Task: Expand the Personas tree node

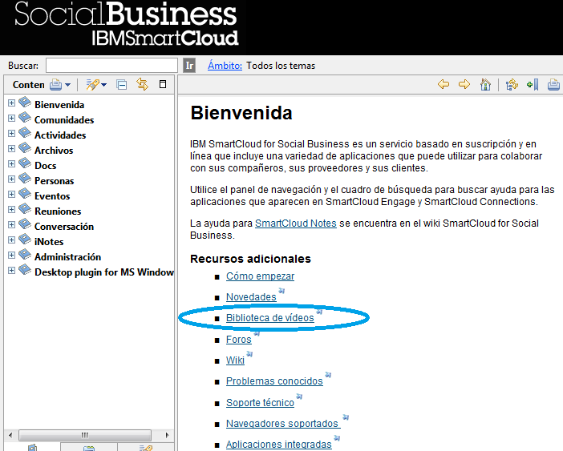Action: (x=11, y=179)
